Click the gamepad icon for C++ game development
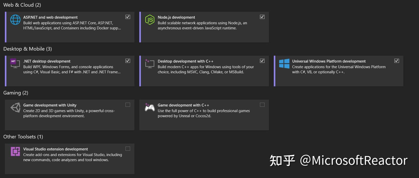Image resolution: width=419 pixels, height=178 pixels. tap(150, 108)
